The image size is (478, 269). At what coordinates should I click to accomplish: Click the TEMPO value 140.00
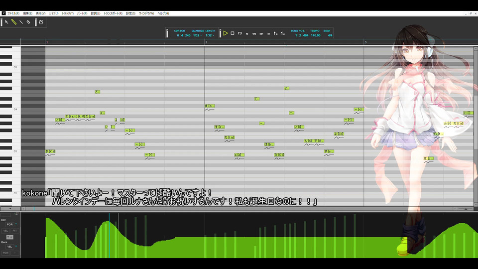tap(316, 35)
